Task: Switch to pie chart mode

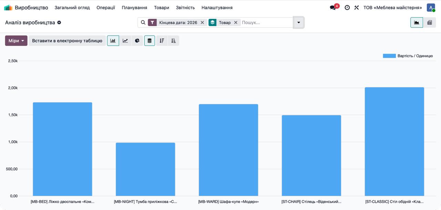Action: tap(137, 40)
